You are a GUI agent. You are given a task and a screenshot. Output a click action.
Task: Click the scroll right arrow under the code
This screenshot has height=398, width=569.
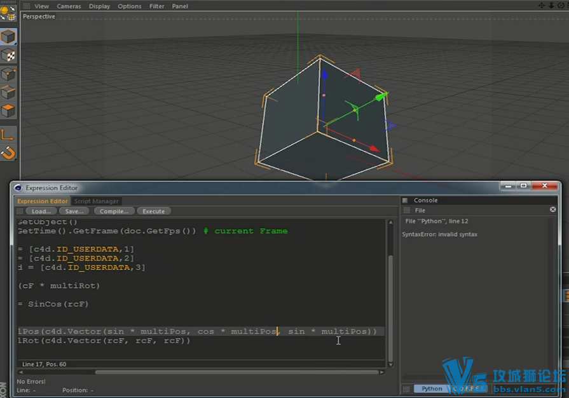pos(381,372)
